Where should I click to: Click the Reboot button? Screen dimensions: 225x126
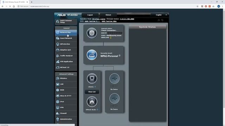[108, 15]
